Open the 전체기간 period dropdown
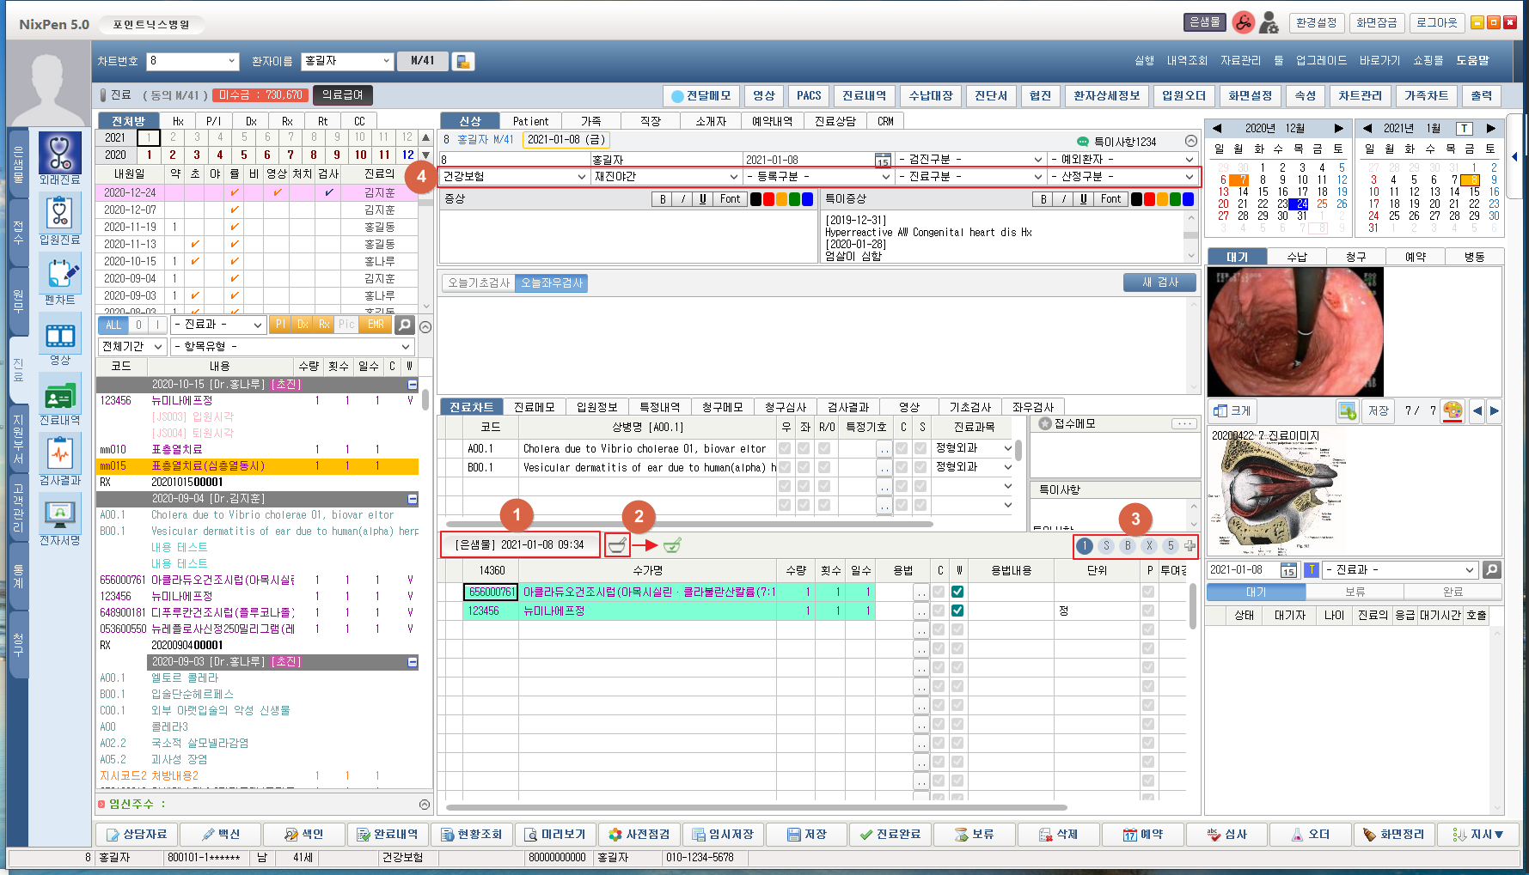1529x875 pixels. click(x=131, y=346)
